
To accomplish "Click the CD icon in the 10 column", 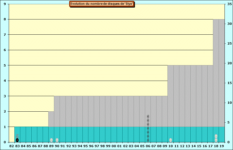I will point(171,140).
